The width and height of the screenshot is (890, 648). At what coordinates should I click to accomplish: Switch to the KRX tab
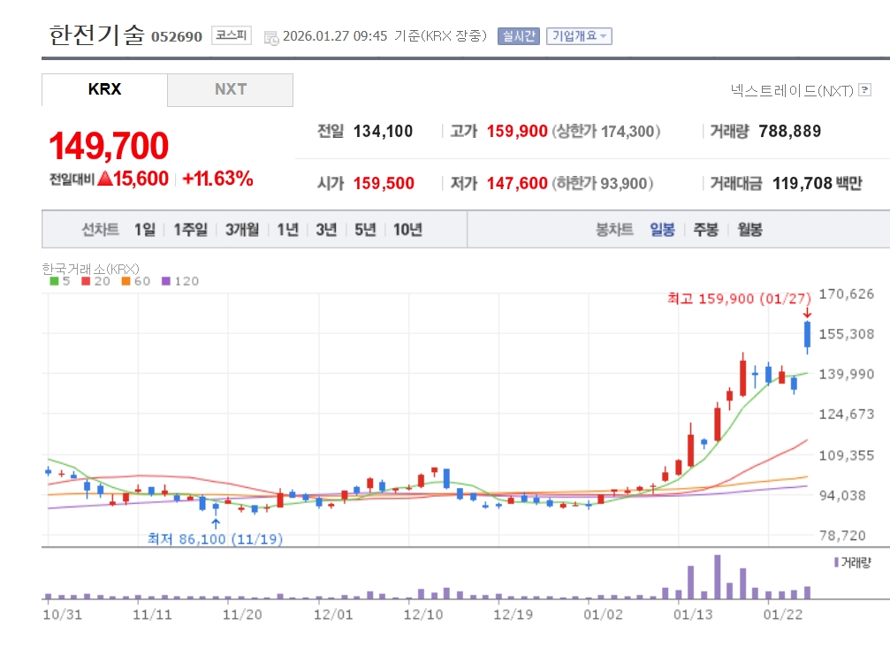coord(104,90)
